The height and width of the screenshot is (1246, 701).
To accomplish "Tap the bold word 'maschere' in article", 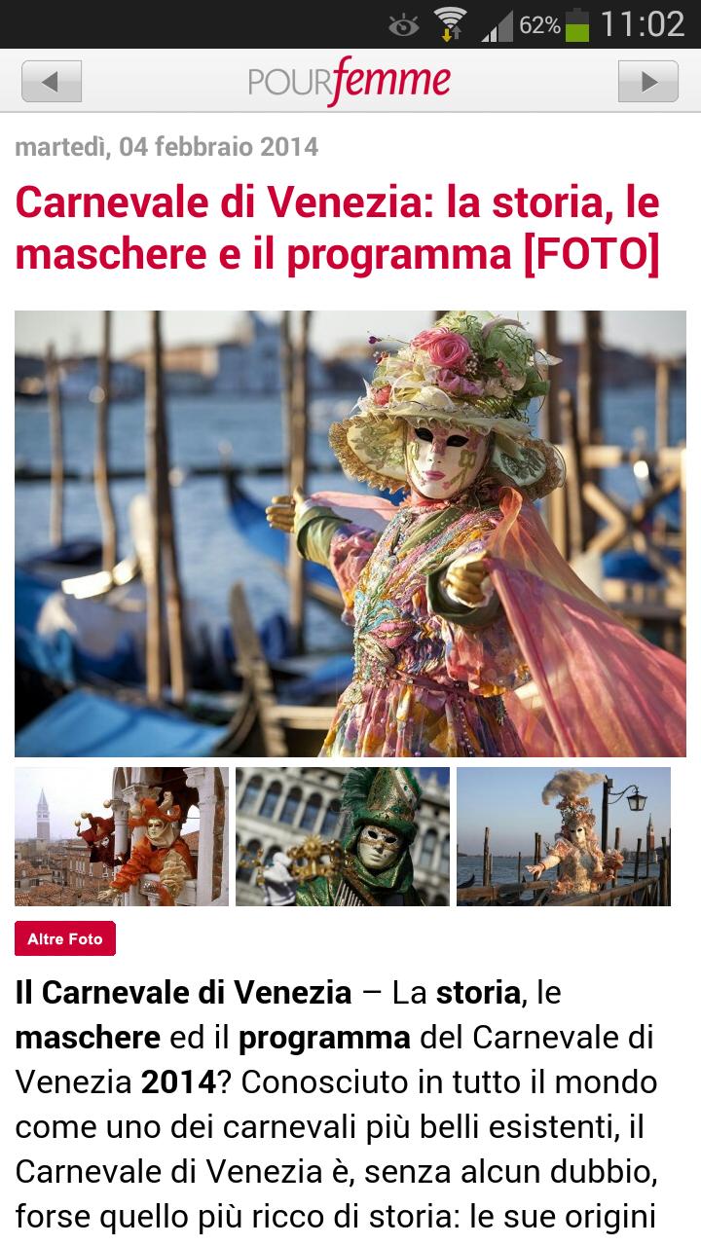I will point(88,1038).
